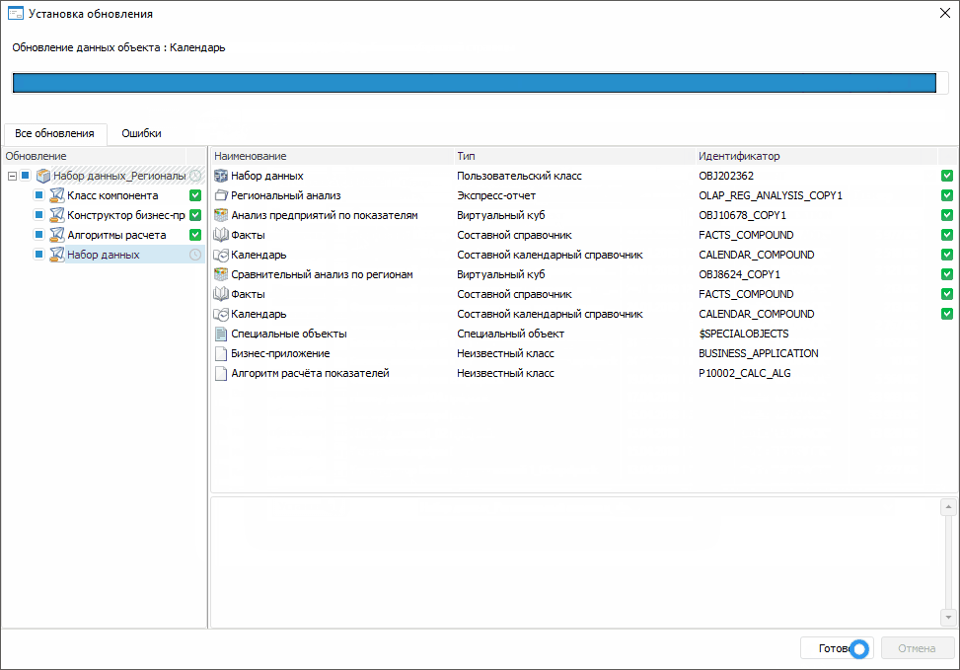This screenshot has height=670, width=960.
Task: Click the Специальные объекты document icon
Action: [221, 334]
